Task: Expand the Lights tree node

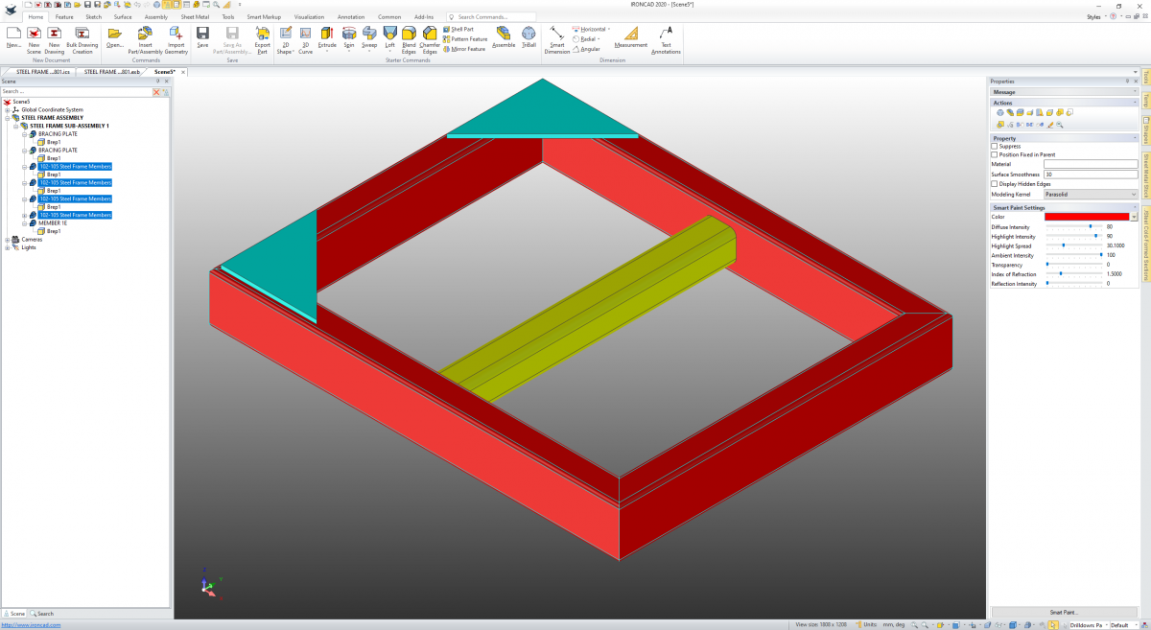Action: pos(8,247)
